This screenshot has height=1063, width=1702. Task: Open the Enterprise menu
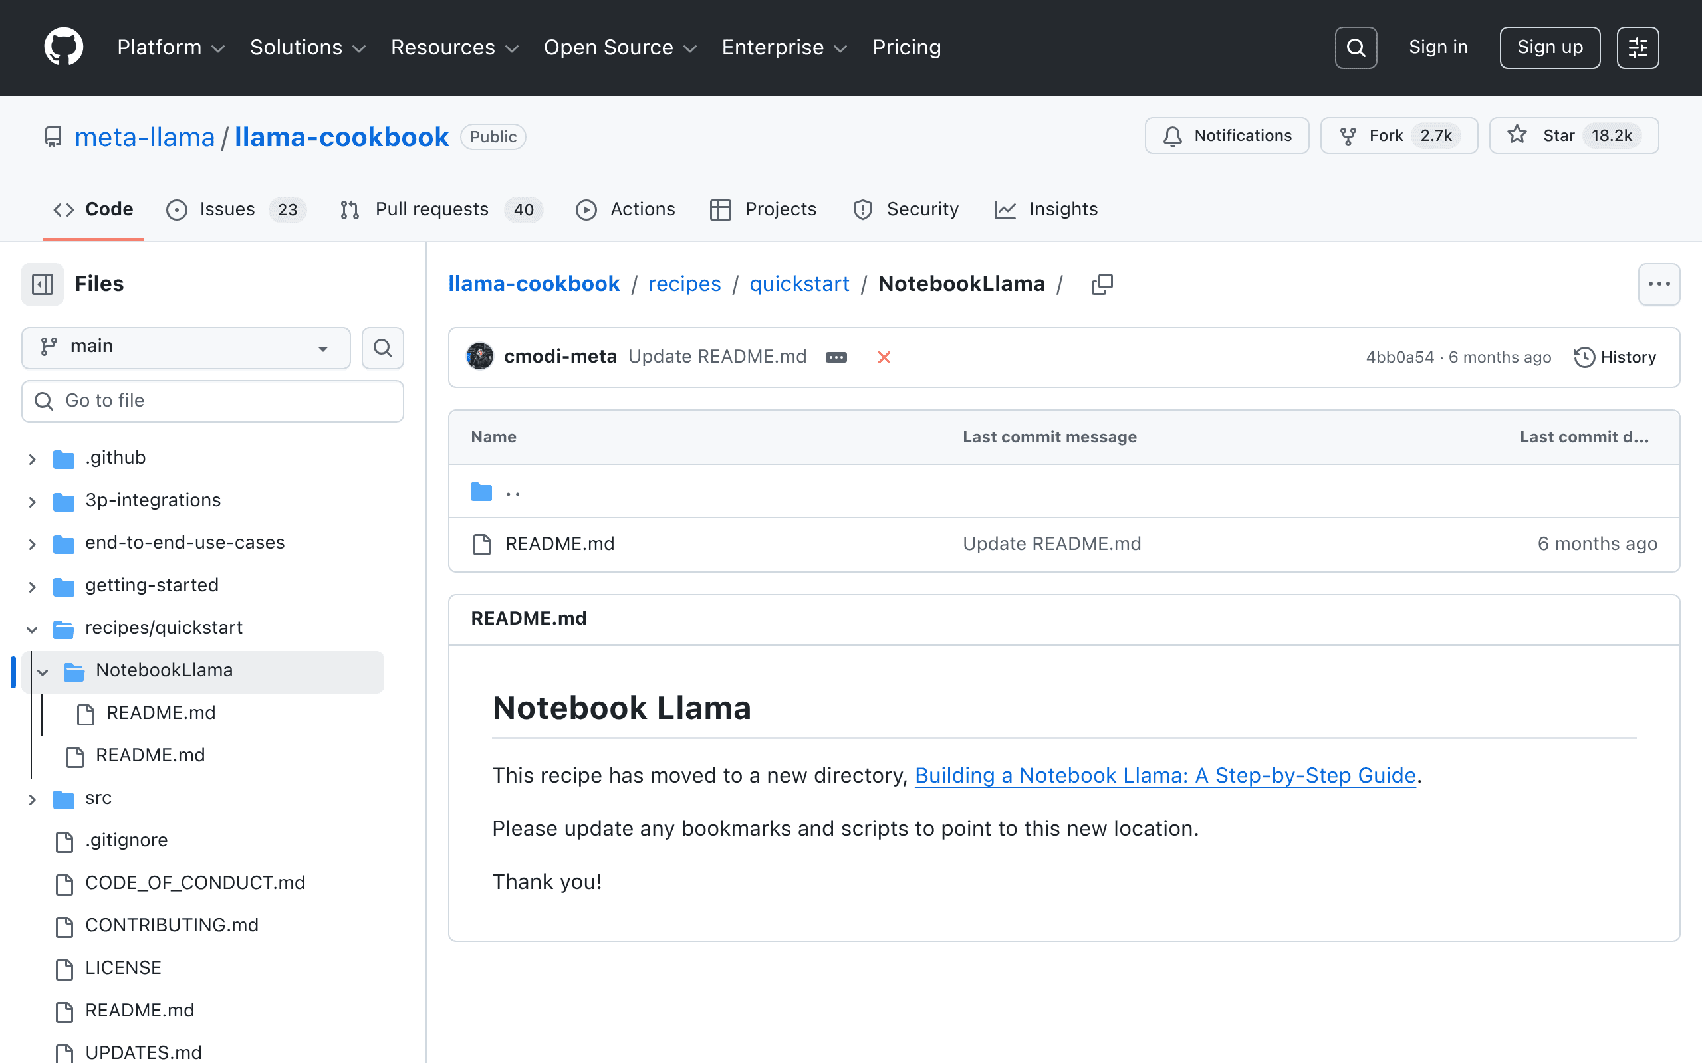click(x=785, y=47)
